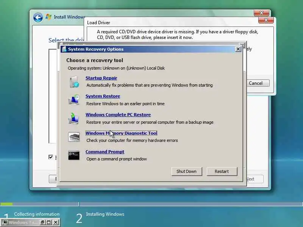Restore the minimized Windows taskbar window
The height and width of the screenshot is (227, 303).
point(42,222)
